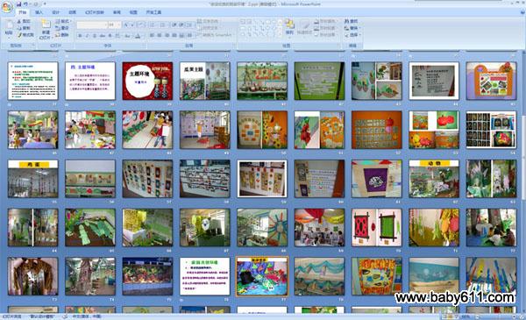Switch to the Insert ribbon tab

click(39, 12)
